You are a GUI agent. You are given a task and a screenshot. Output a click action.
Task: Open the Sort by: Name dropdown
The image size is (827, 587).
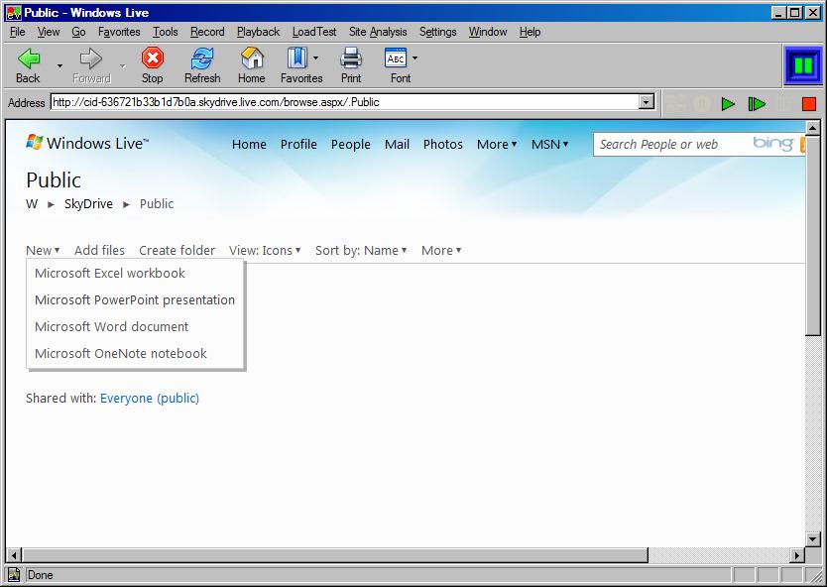tap(361, 251)
